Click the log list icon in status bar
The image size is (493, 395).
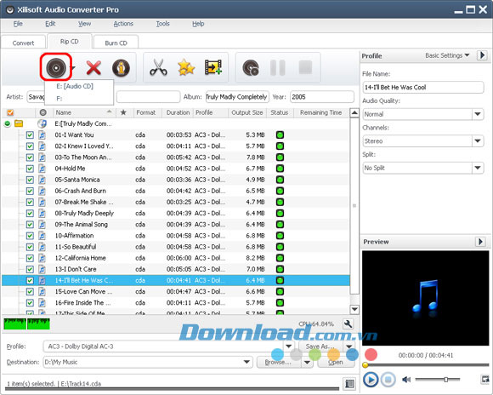tap(349, 383)
